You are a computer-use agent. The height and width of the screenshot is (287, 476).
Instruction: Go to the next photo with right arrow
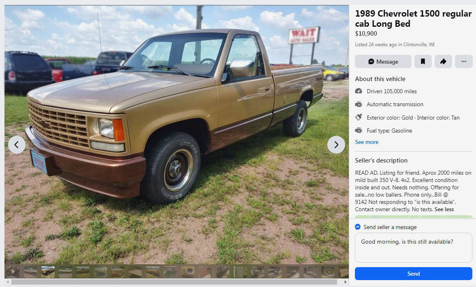[336, 145]
